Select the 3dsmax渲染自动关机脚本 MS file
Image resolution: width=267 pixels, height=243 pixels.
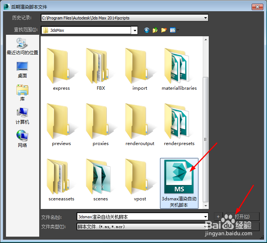tap(179, 183)
